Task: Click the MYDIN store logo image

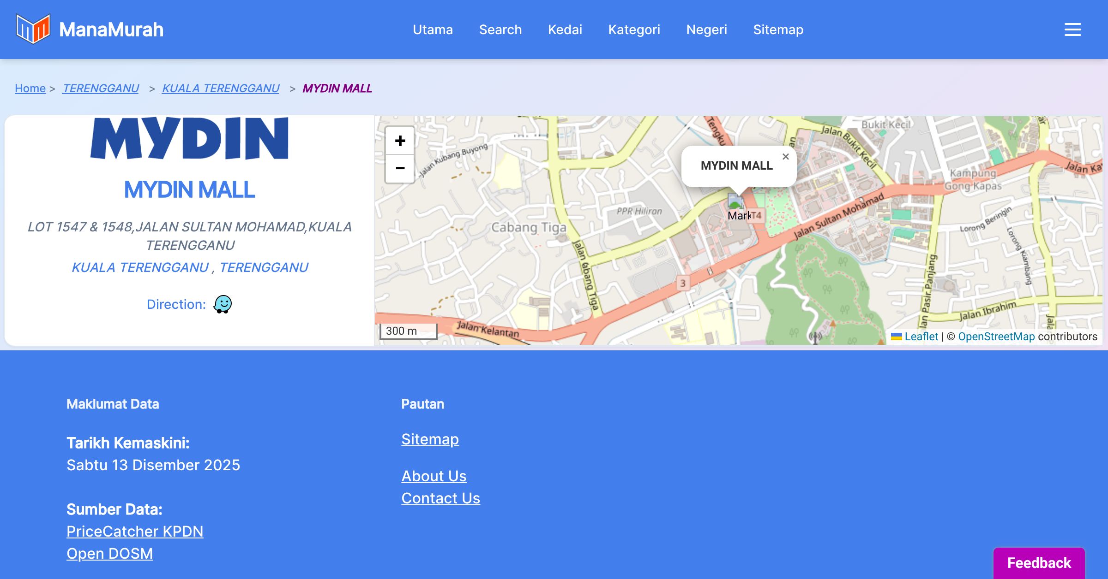Action: coord(189,138)
